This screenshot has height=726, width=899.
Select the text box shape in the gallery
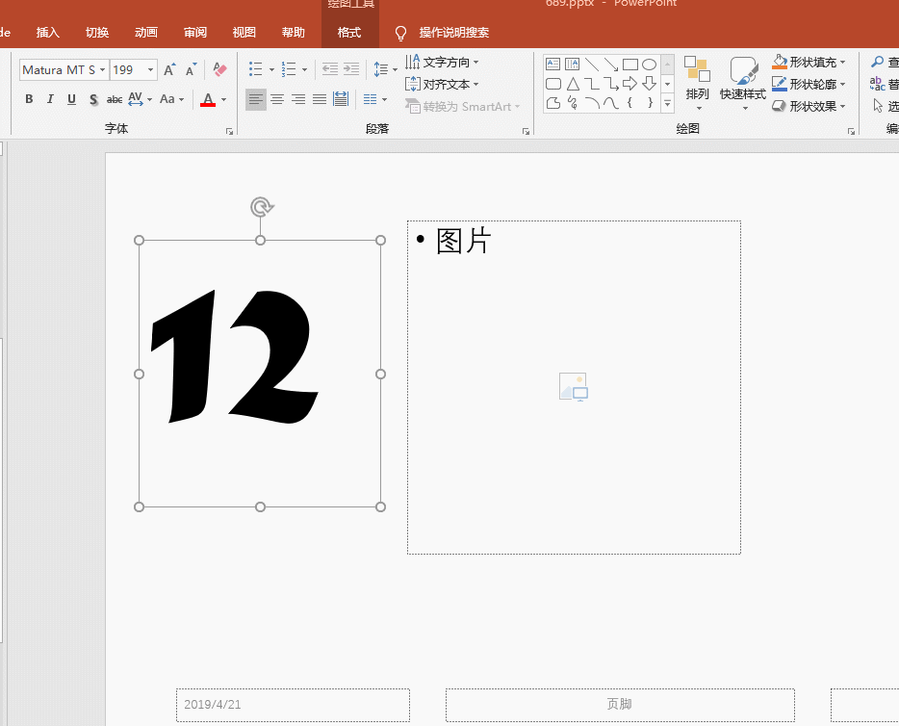[553, 65]
